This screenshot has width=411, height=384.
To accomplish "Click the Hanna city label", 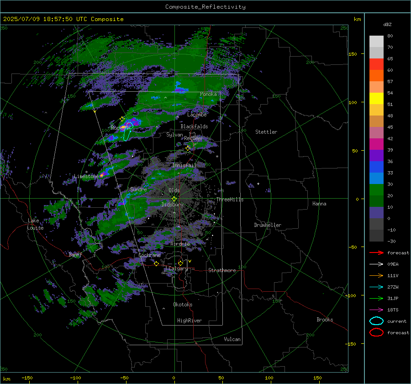I will tap(319, 204).
